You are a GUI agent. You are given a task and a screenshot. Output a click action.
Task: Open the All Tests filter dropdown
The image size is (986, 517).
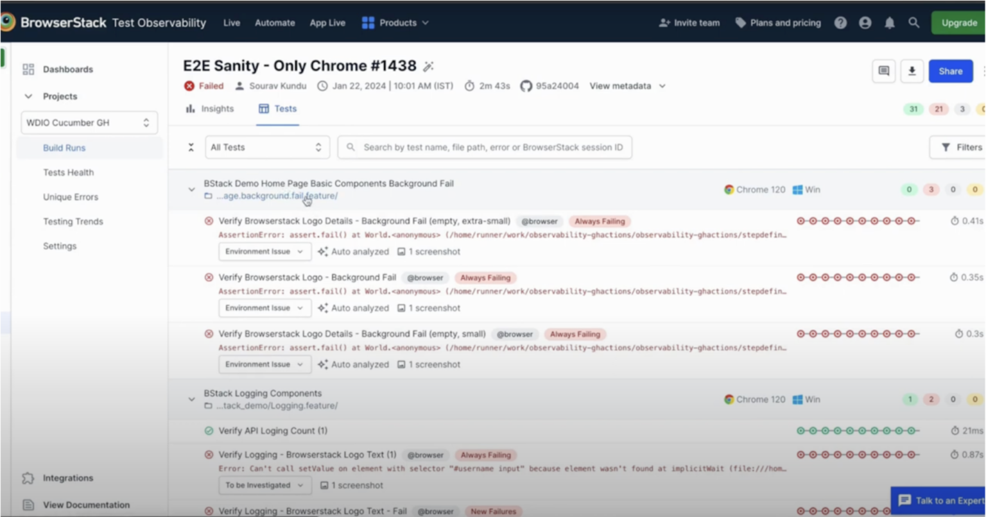(x=267, y=147)
